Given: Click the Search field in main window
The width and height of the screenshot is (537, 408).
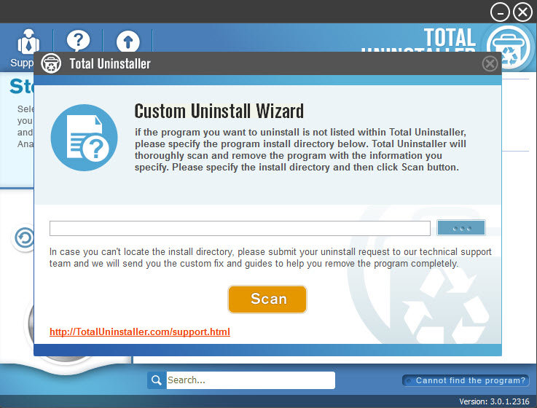Looking at the screenshot, I should coord(251,380).
